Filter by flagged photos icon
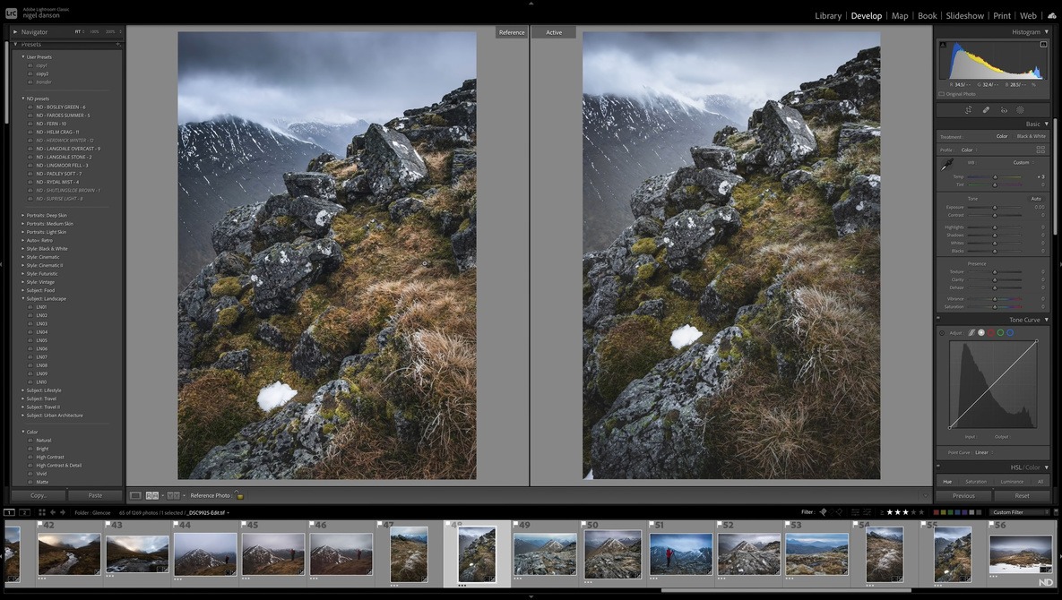The width and height of the screenshot is (1062, 600). click(823, 512)
